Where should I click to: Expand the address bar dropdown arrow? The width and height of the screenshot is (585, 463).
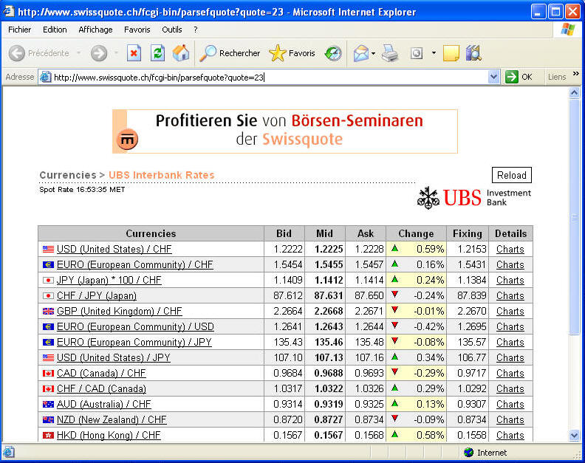coord(493,77)
